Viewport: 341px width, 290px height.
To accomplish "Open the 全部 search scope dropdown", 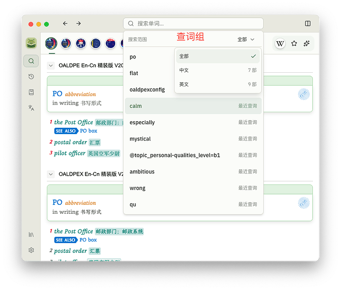I will (x=246, y=40).
